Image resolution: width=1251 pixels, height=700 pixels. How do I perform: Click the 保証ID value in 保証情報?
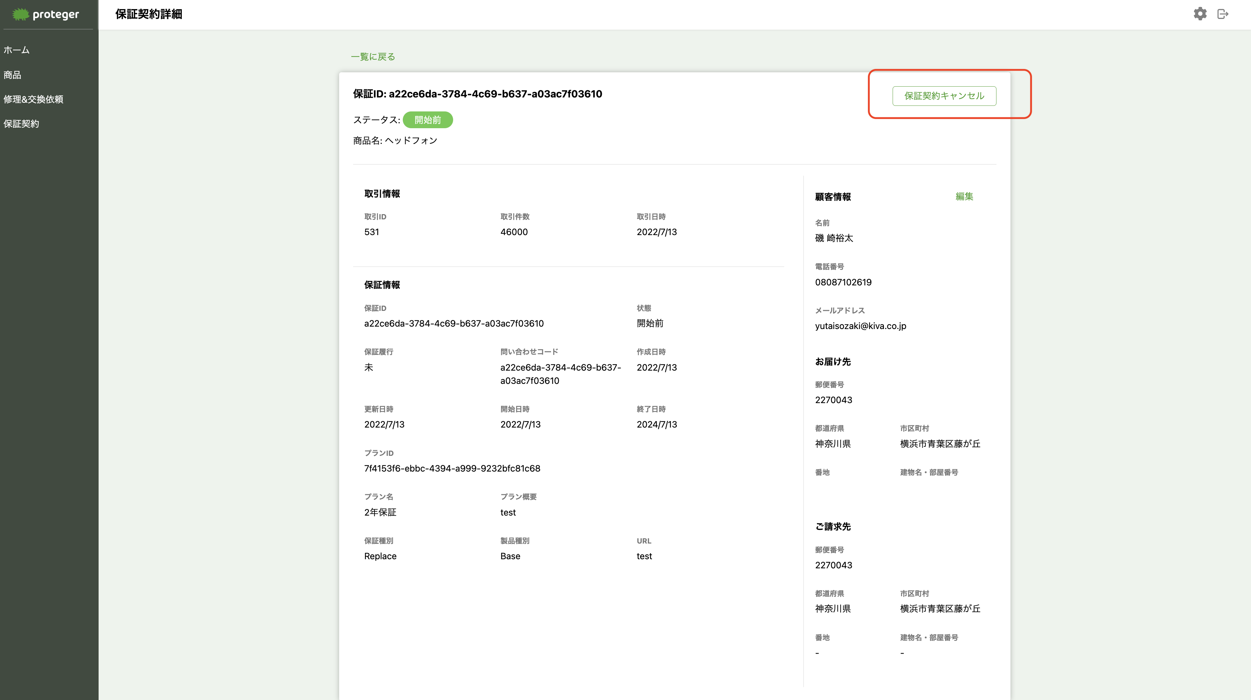453,323
